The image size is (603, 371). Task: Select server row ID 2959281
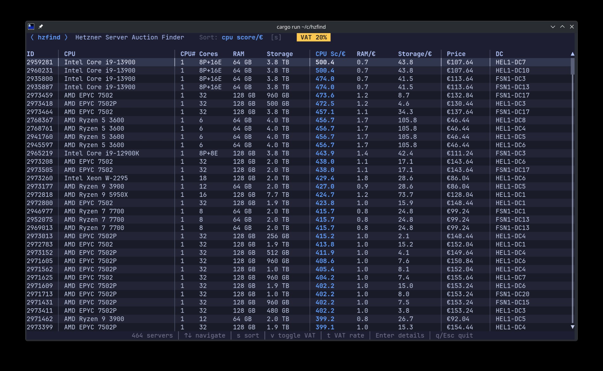pyautogui.click(x=298, y=62)
